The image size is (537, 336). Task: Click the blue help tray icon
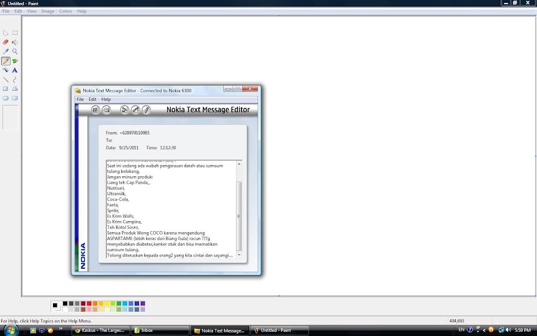(x=470, y=330)
